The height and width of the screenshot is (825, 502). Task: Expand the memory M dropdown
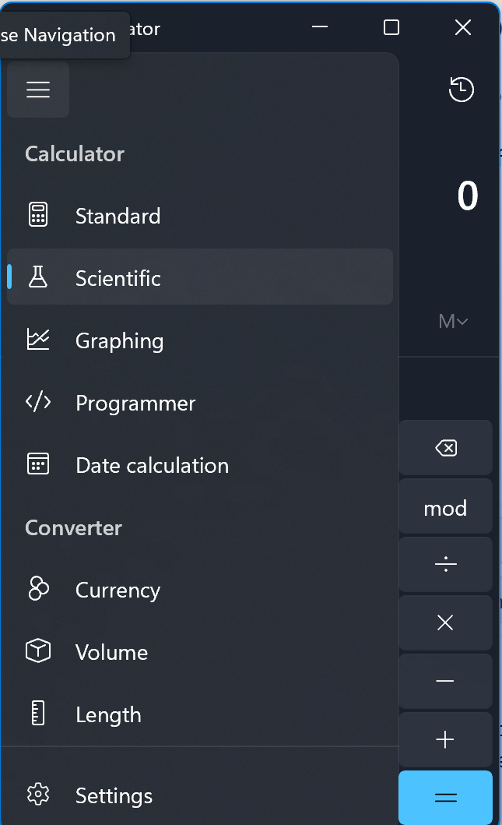(452, 321)
